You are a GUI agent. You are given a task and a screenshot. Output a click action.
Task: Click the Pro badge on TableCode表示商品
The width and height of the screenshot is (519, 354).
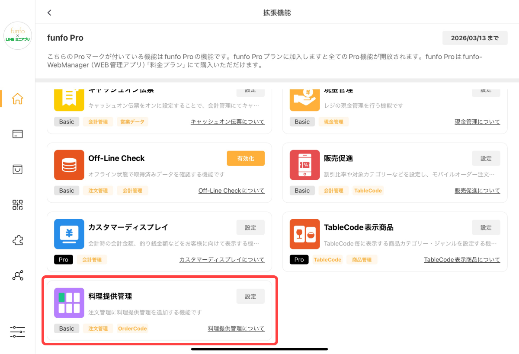click(299, 260)
